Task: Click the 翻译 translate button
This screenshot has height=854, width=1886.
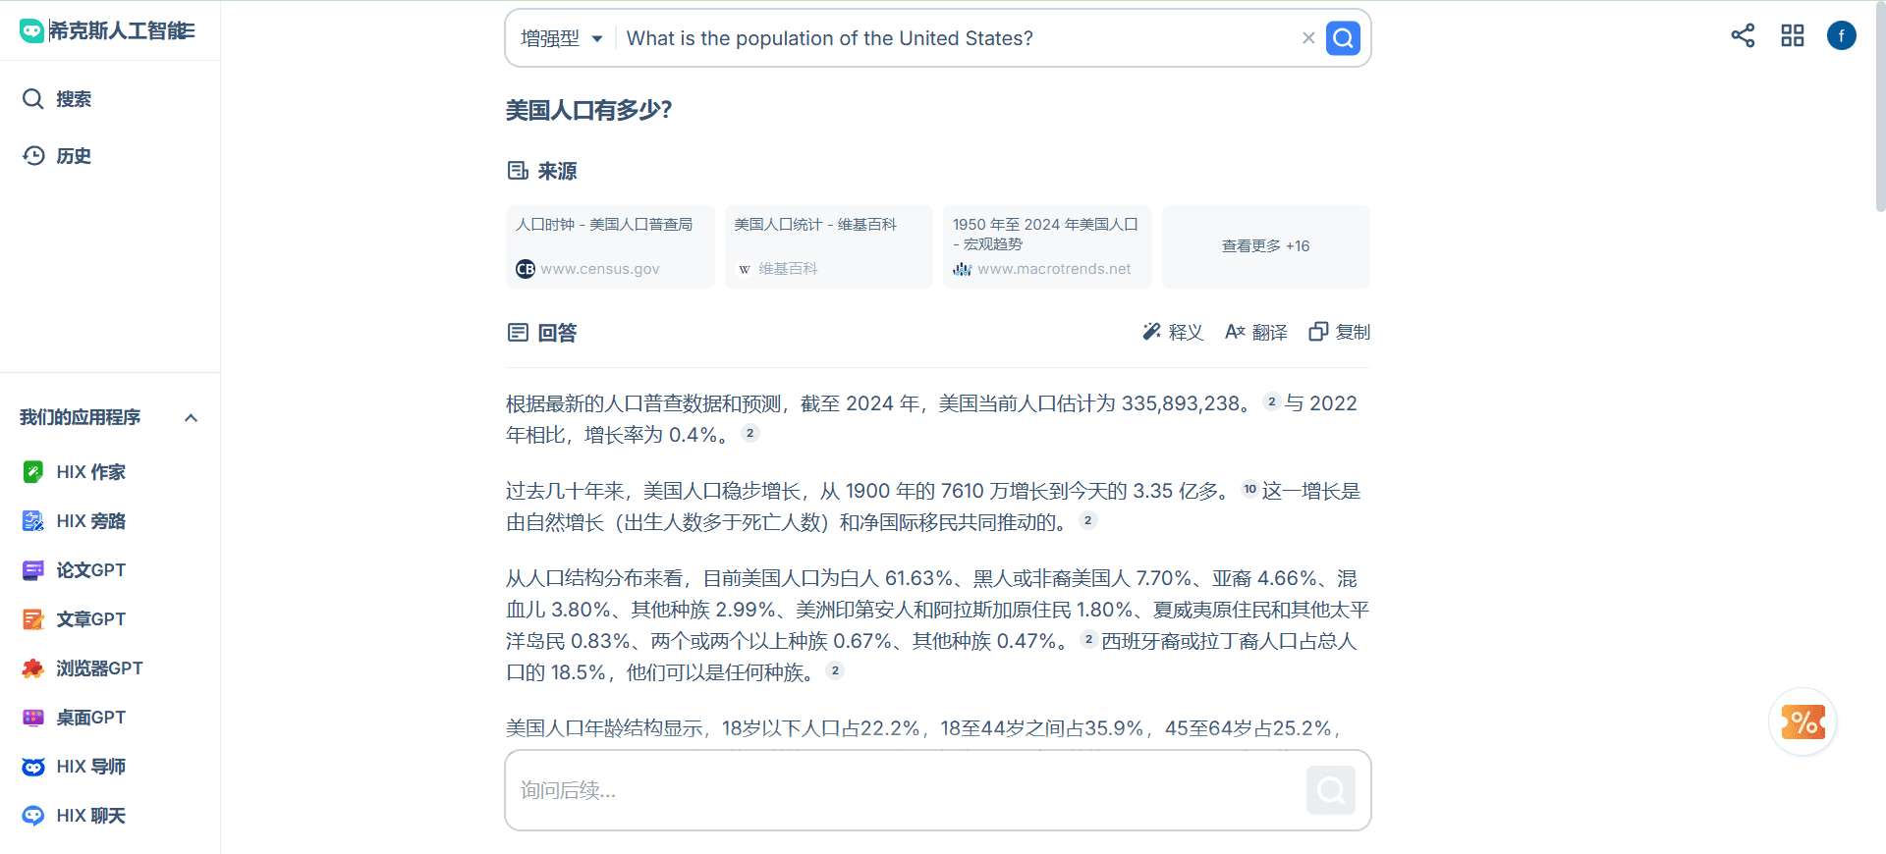Action: tap(1256, 333)
